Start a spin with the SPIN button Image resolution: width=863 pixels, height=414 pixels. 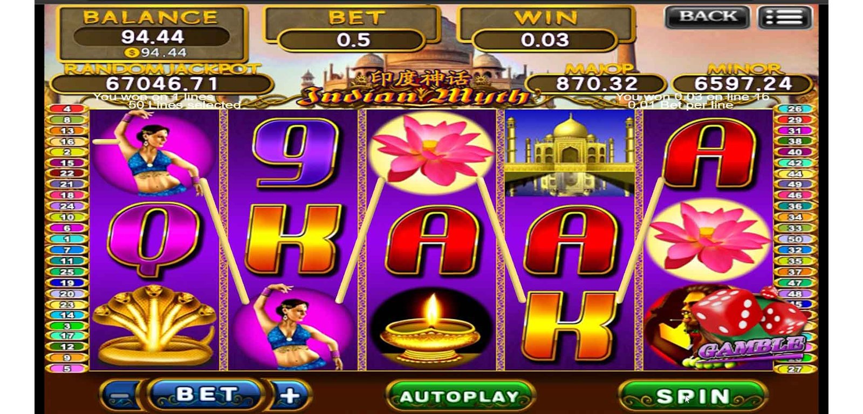[x=693, y=397]
